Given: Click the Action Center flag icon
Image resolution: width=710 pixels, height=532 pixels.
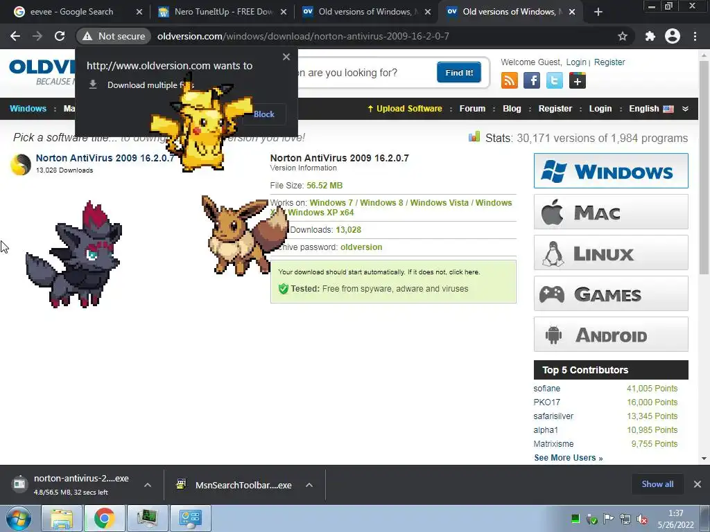Looking at the screenshot, I should [x=609, y=519].
